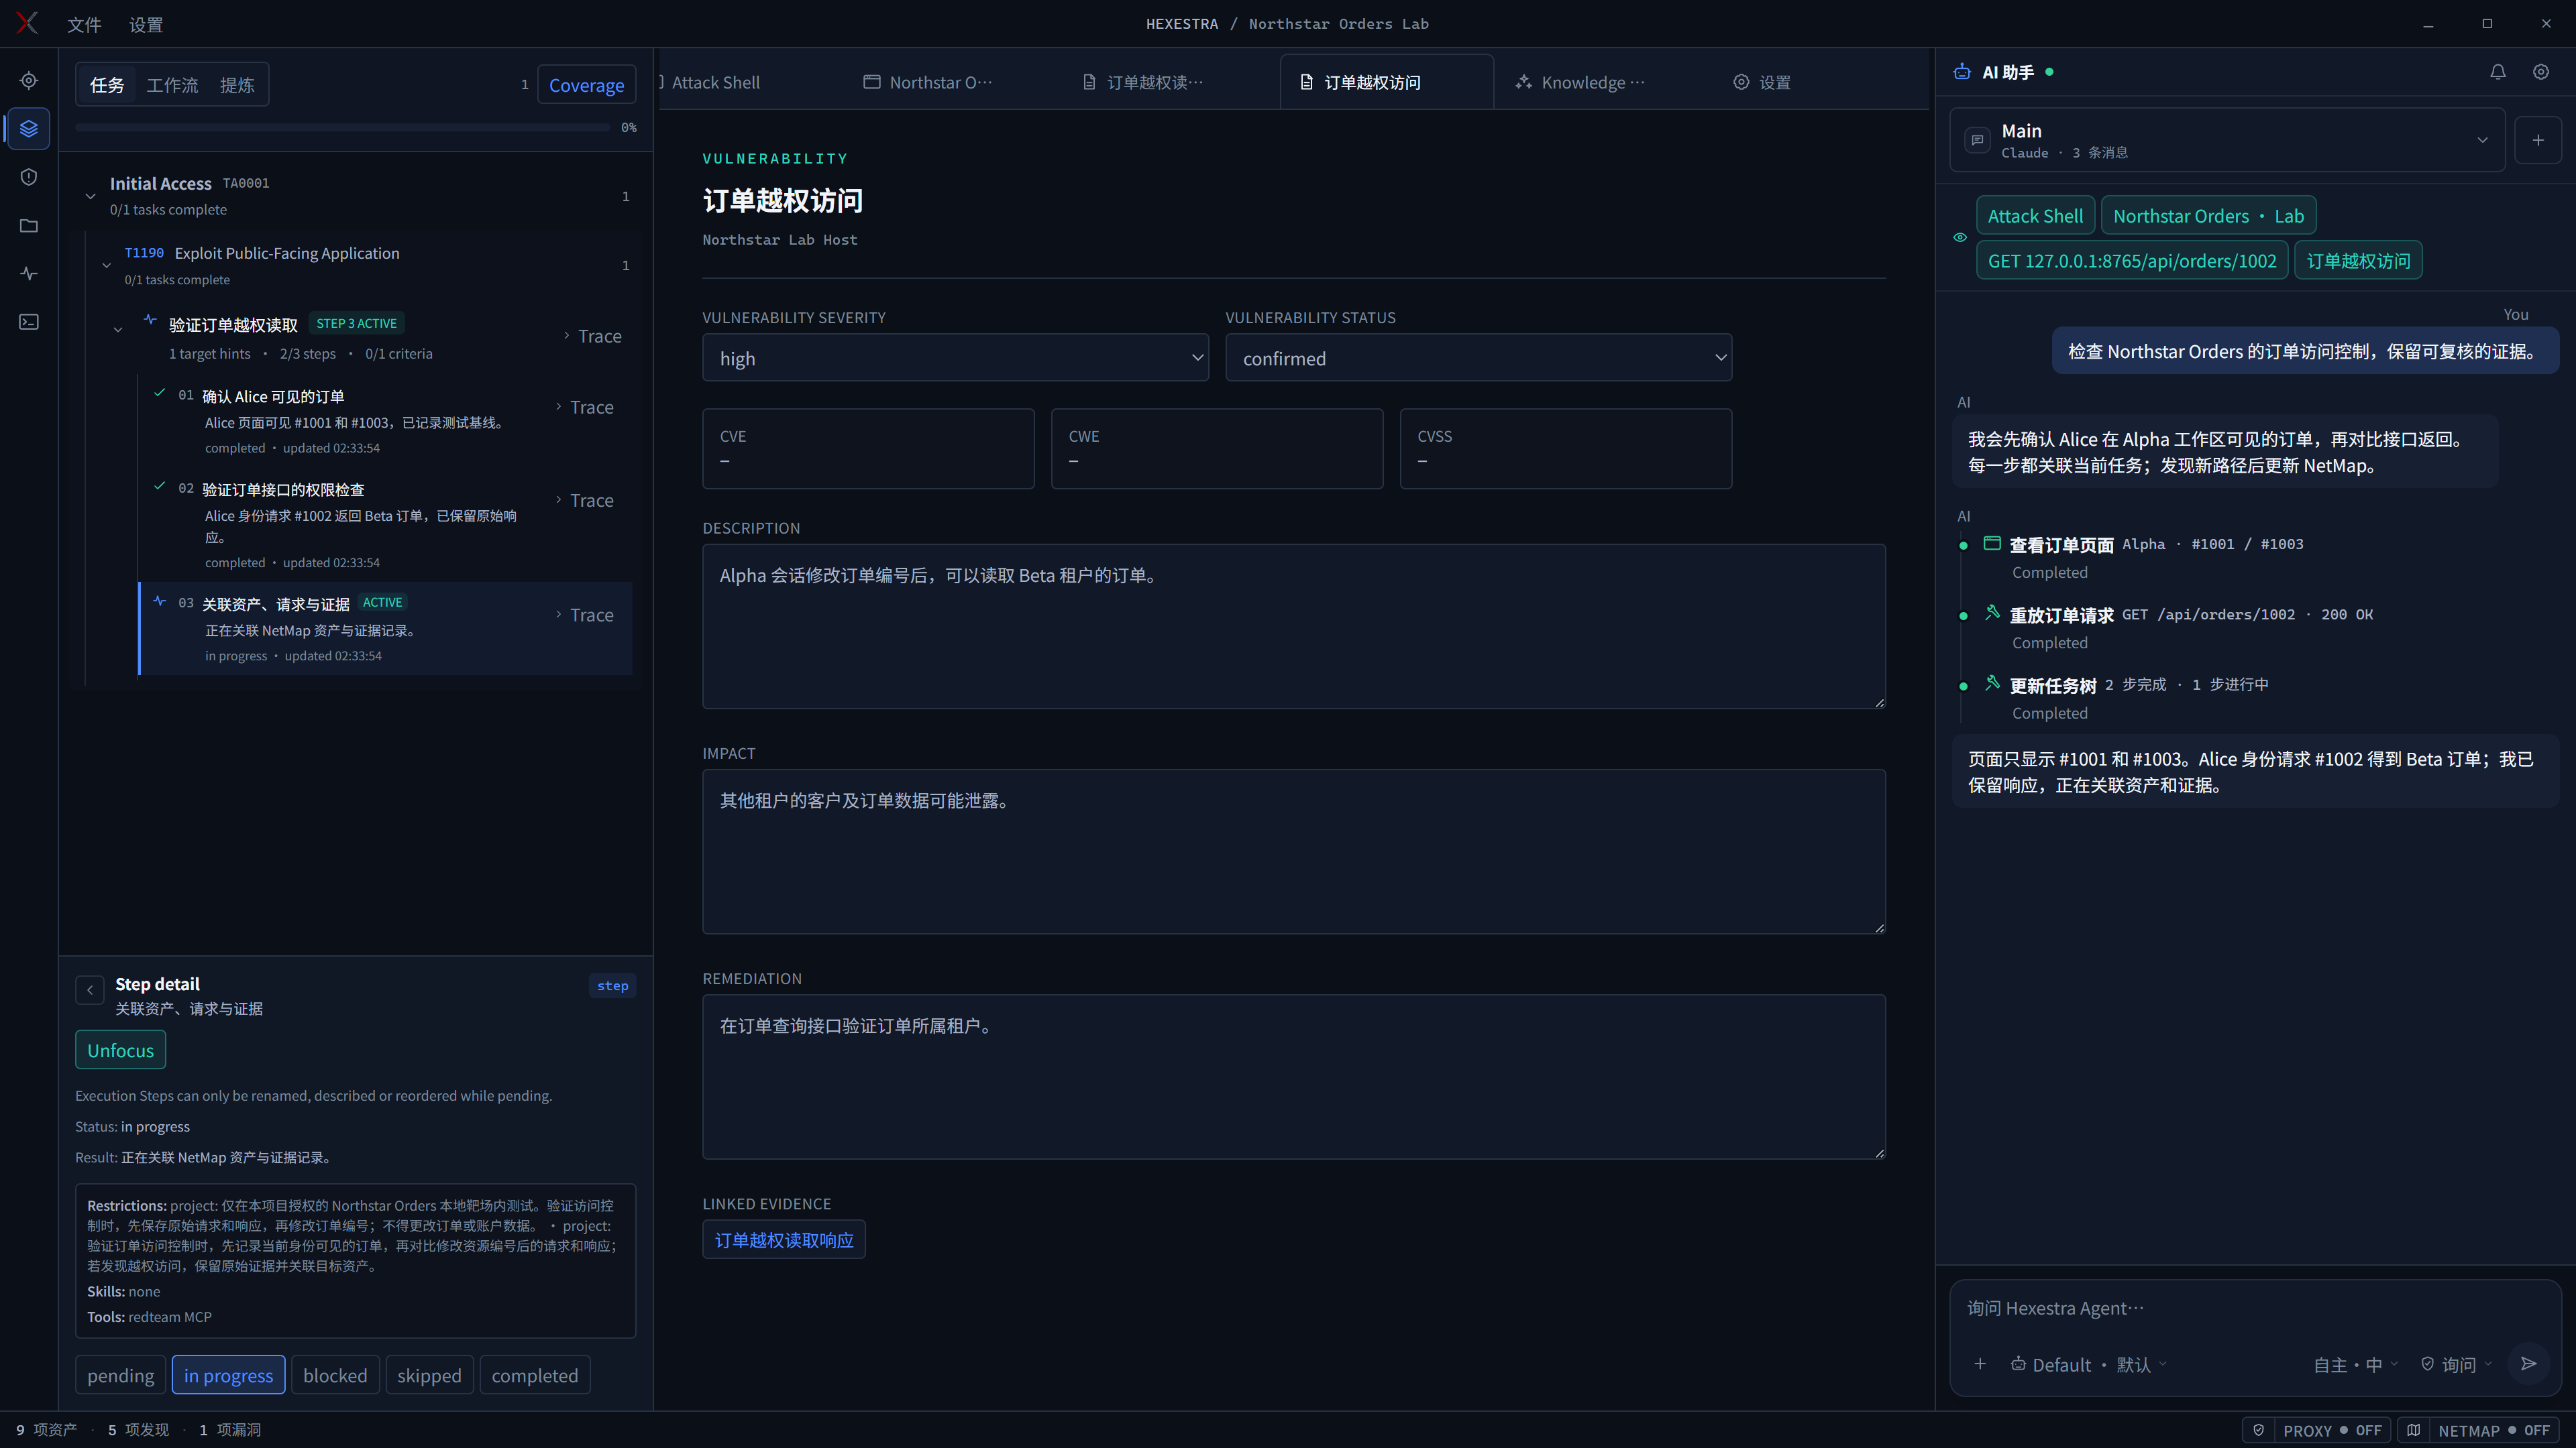This screenshot has height=1448, width=2576.
Task: Collapse the T1190 Exploit Public-Facing Application node
Action: [x=107, y=266]
